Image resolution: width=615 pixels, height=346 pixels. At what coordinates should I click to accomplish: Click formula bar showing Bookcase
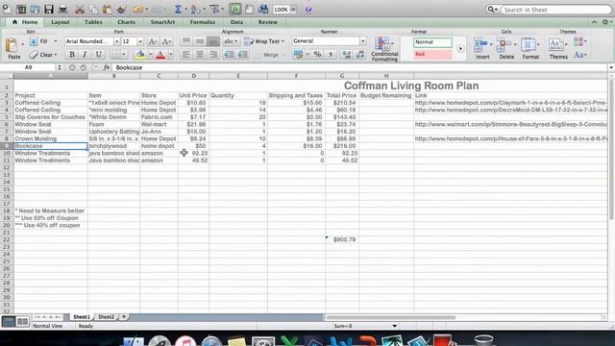(360, 67)
